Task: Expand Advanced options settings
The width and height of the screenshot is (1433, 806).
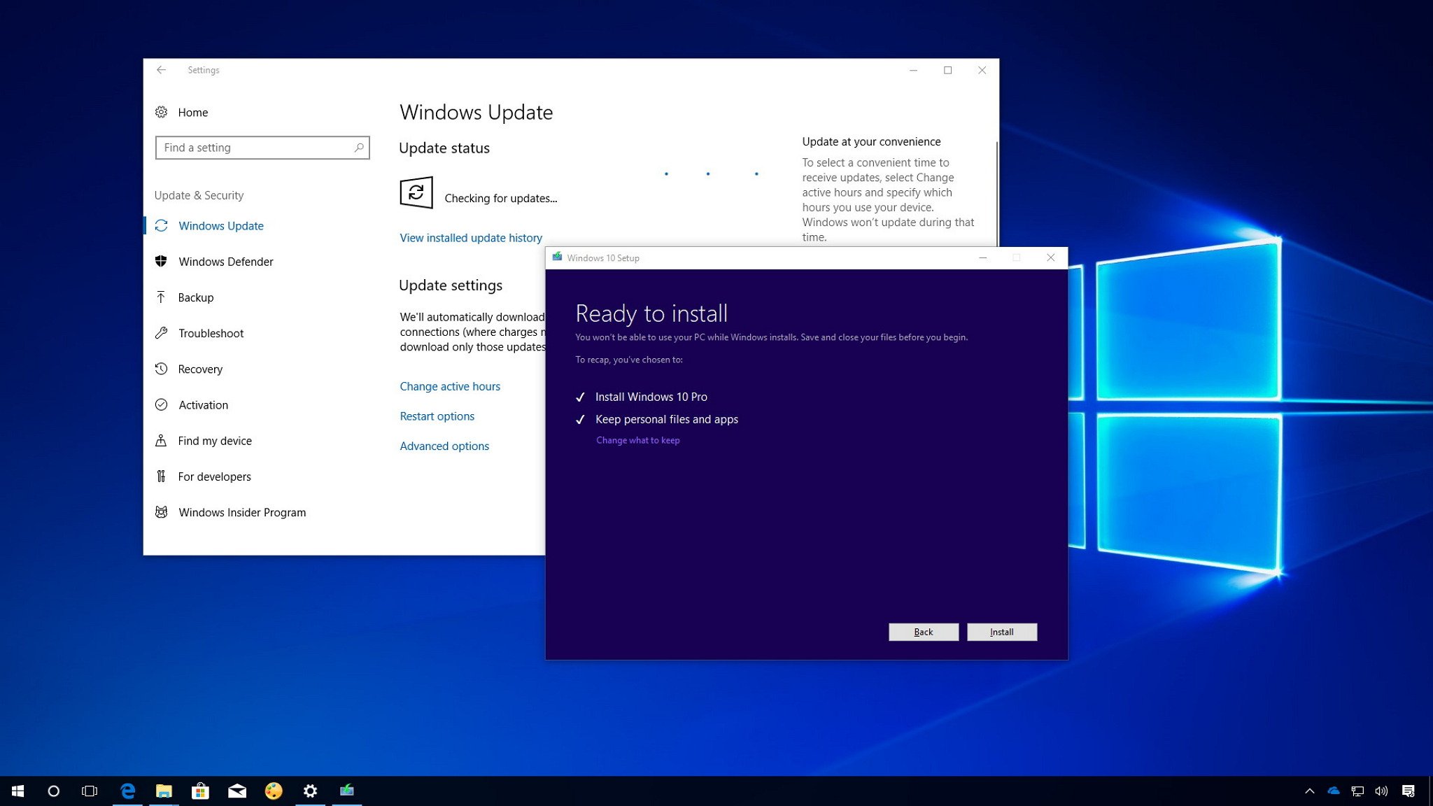Action: [x=443, y=446]
